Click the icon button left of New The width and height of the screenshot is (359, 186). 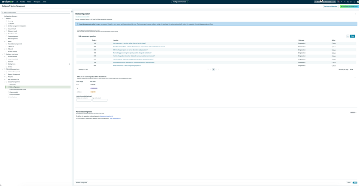[348, 36]
